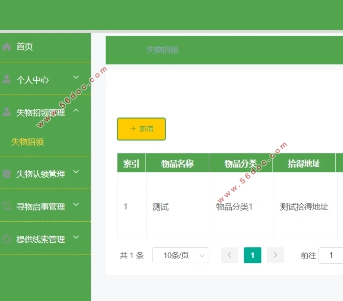Click the home icon beside 首页

click(7, 47)
